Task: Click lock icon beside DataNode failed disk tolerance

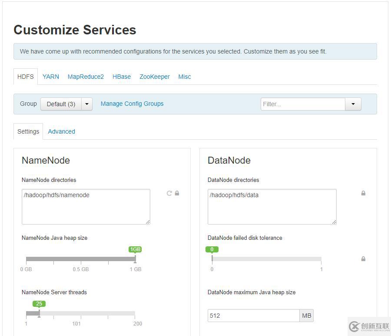Action: (363, 259)
